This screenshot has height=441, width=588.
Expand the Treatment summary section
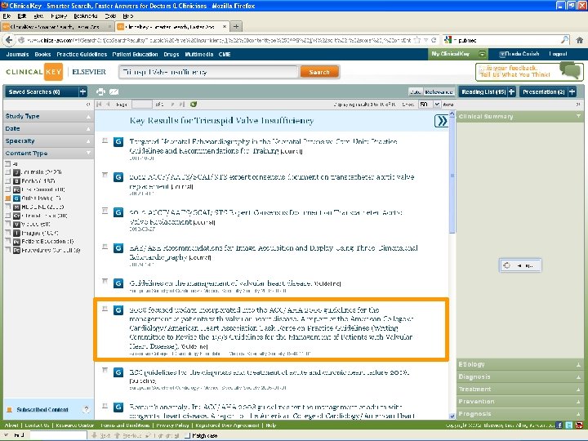coord(519,390)
